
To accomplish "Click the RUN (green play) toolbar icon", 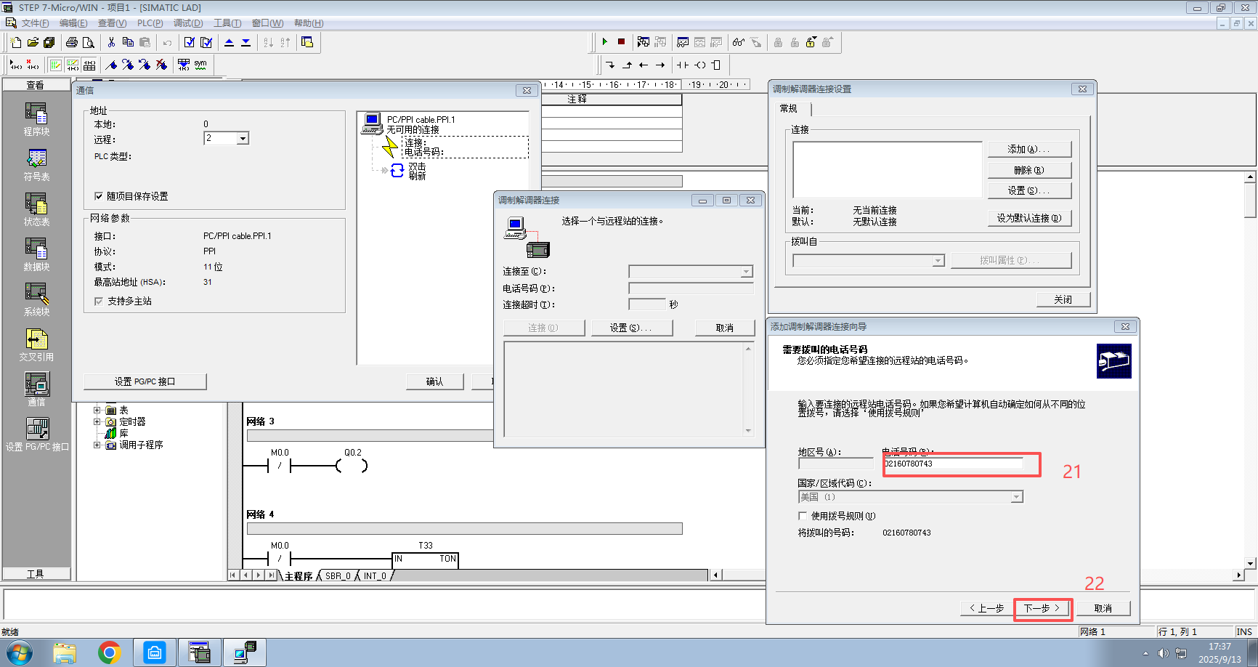I will (x=604, y=42).
